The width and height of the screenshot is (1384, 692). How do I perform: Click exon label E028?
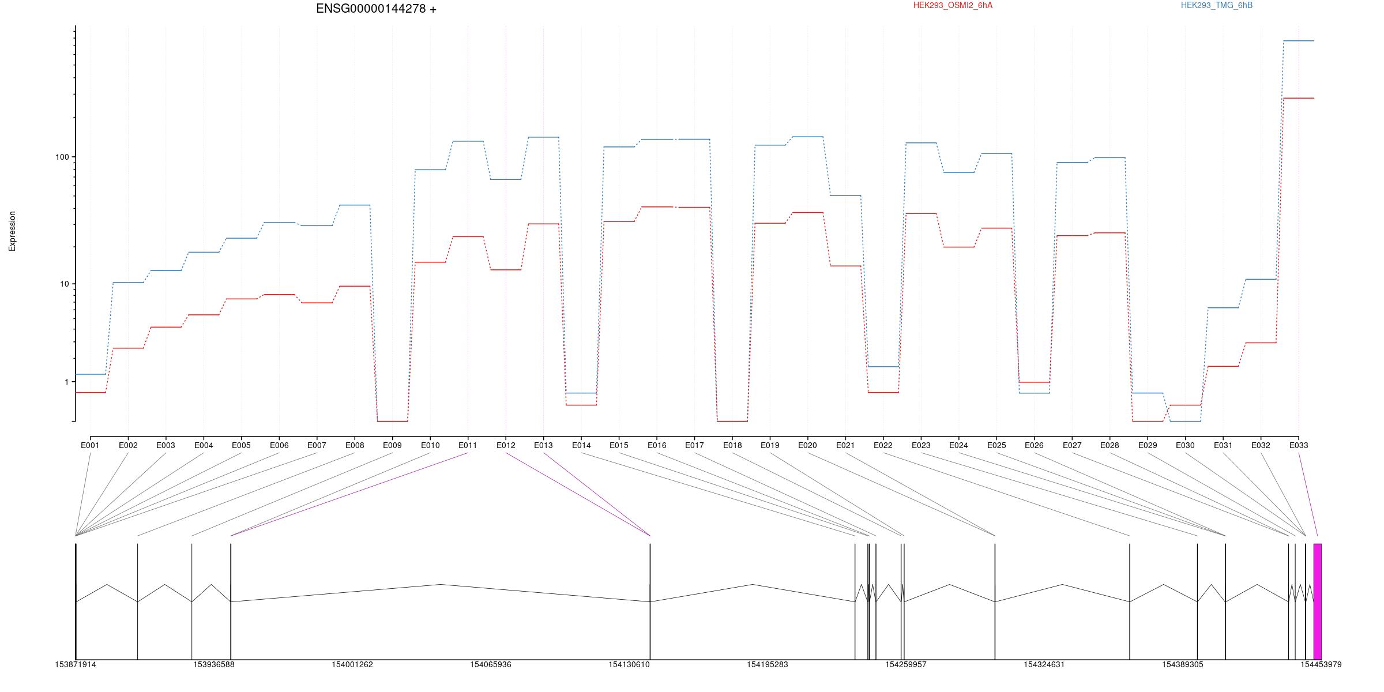1110,445
